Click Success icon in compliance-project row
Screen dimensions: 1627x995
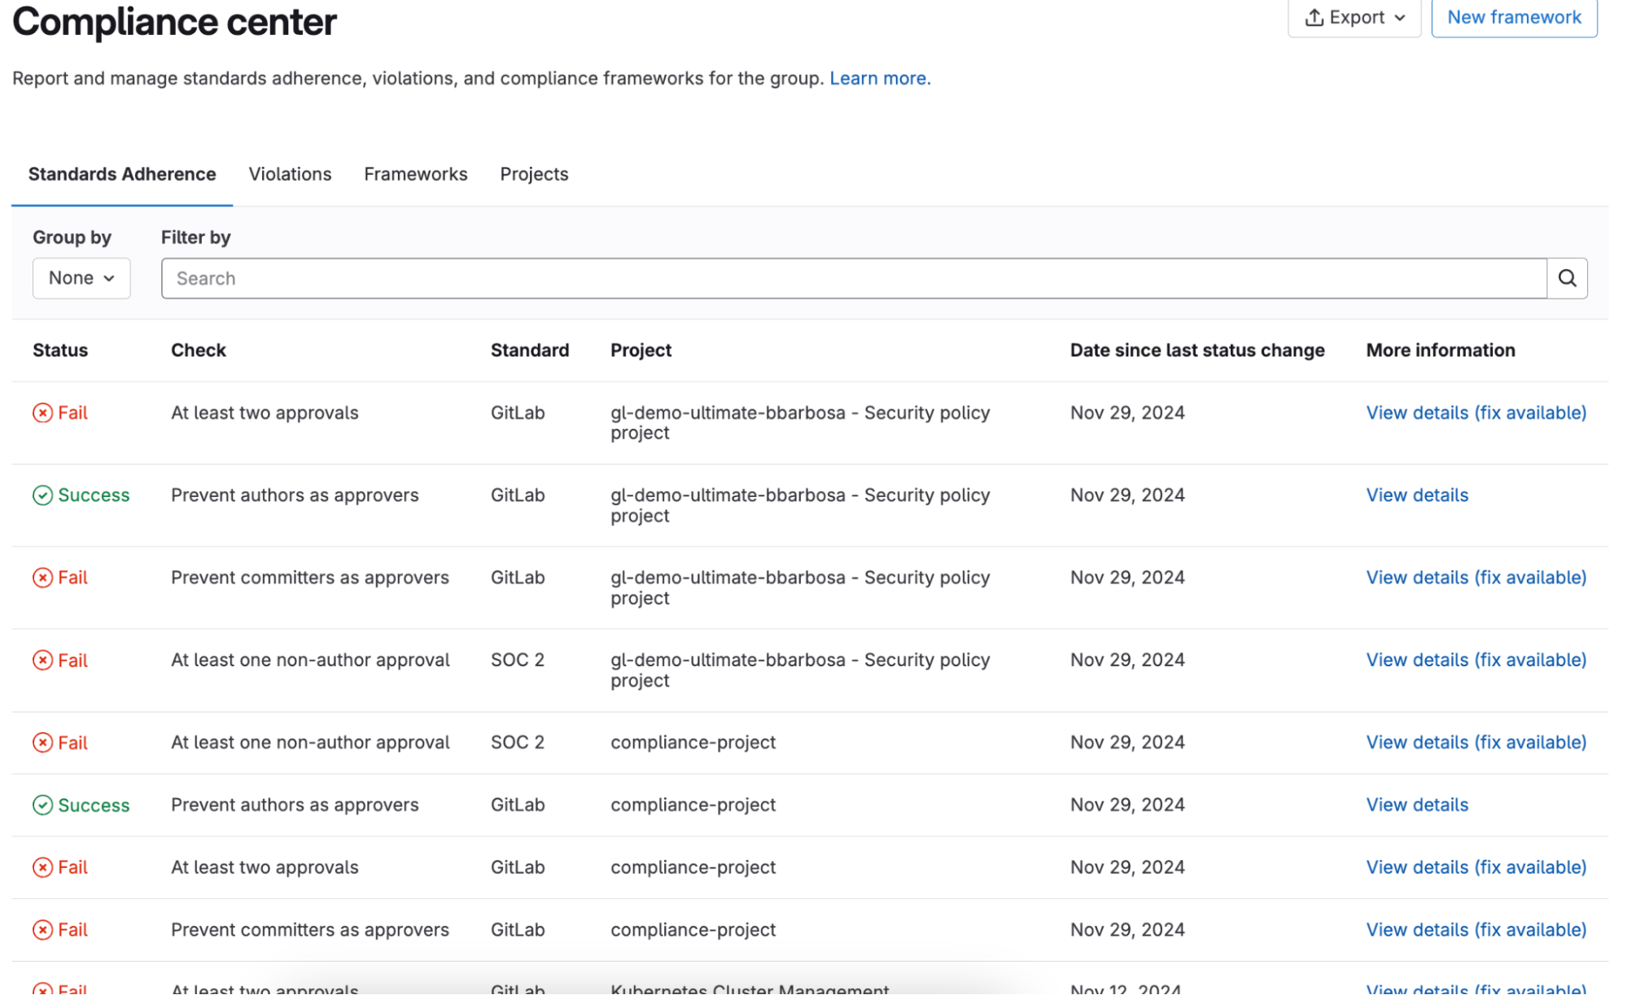42,805
